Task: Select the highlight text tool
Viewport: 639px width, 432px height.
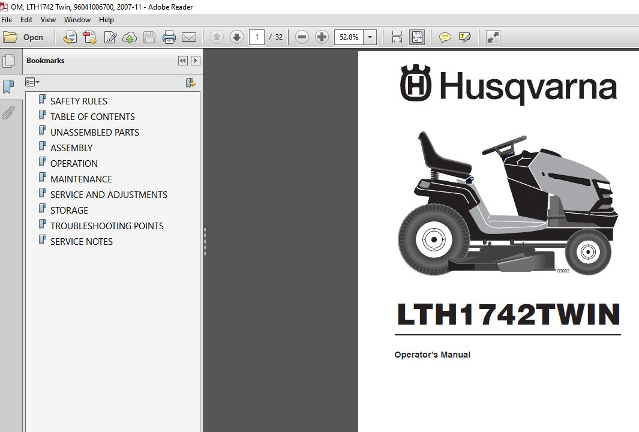Action: tap(464, 37)
